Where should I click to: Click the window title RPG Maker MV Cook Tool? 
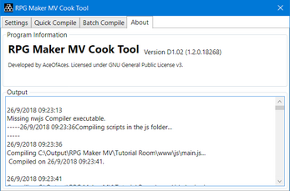coord(52,8)
